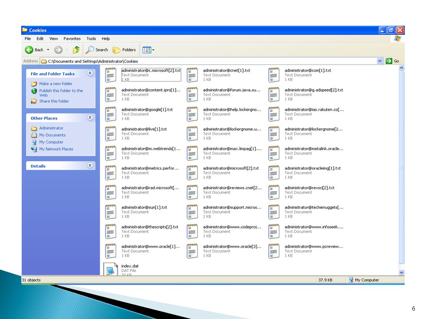Select the administrator@reviews.cnet file icon

pos(192,192)
